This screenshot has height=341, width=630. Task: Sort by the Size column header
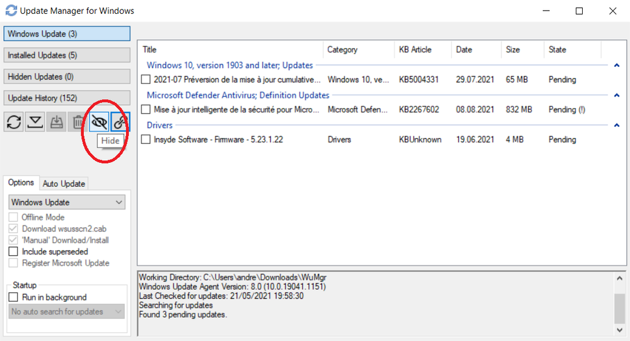point(523,49)
